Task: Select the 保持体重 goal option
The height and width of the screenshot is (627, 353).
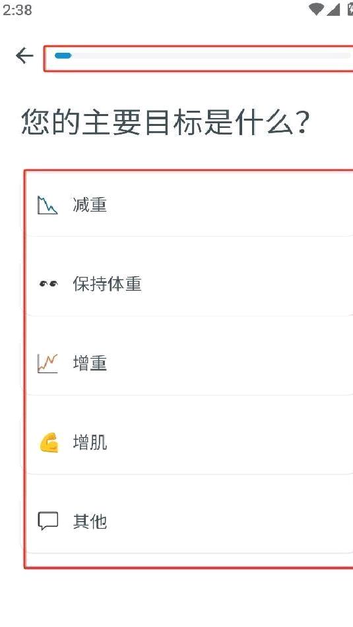Action: 187,284
